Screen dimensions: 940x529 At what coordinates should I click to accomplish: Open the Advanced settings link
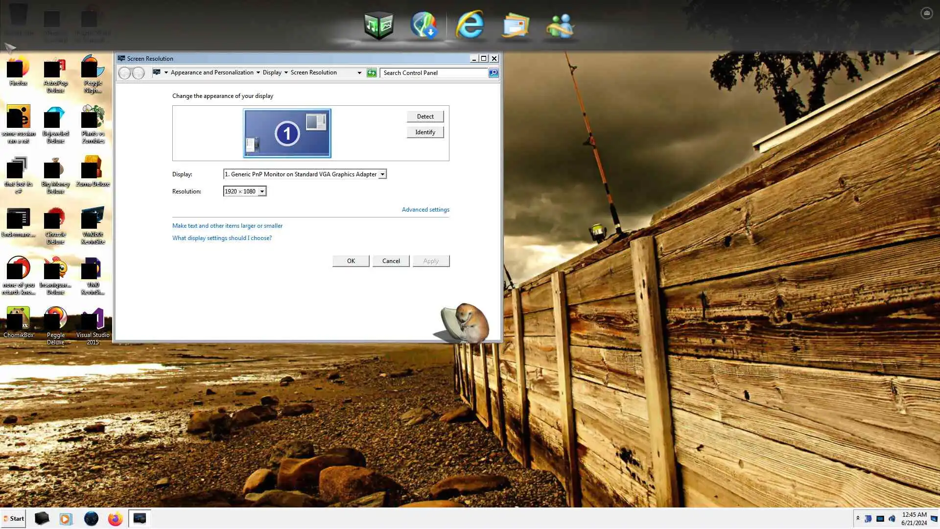point(425,210)
